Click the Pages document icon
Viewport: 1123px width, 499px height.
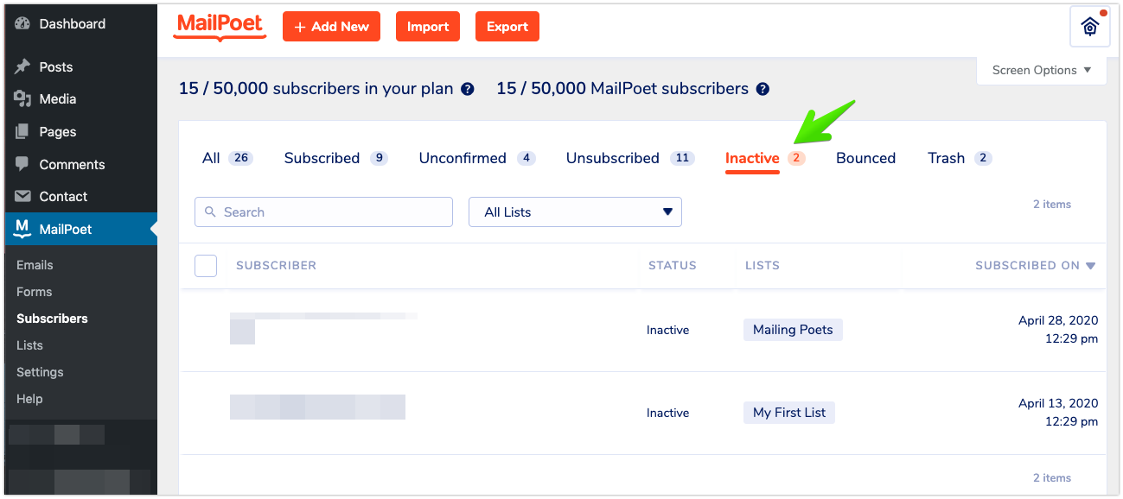coord(22,132)
